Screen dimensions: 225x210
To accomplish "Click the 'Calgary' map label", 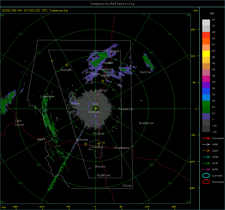I will point(97,147).
